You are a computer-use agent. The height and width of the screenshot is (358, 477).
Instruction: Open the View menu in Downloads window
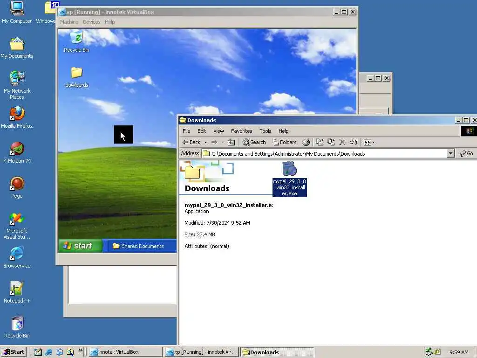point(218,131)
